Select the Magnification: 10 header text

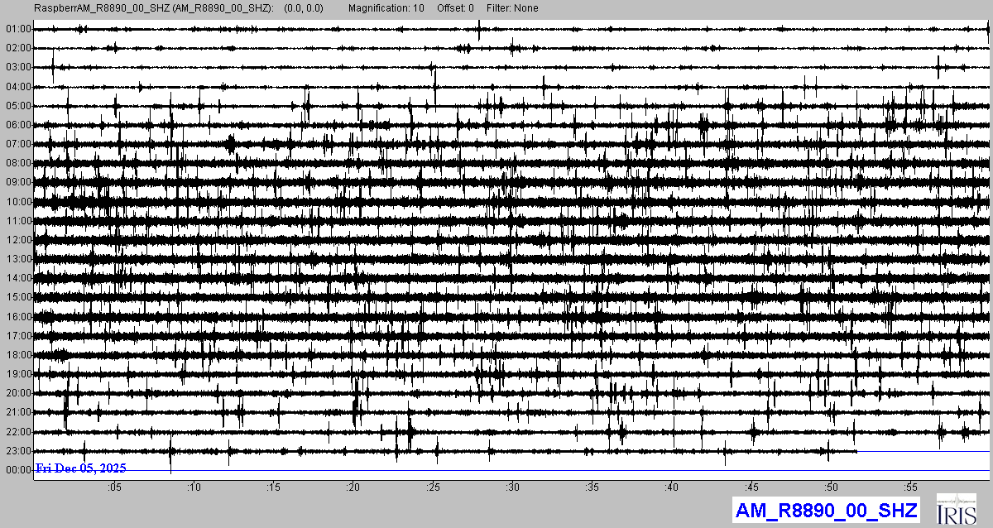point(386,8)
